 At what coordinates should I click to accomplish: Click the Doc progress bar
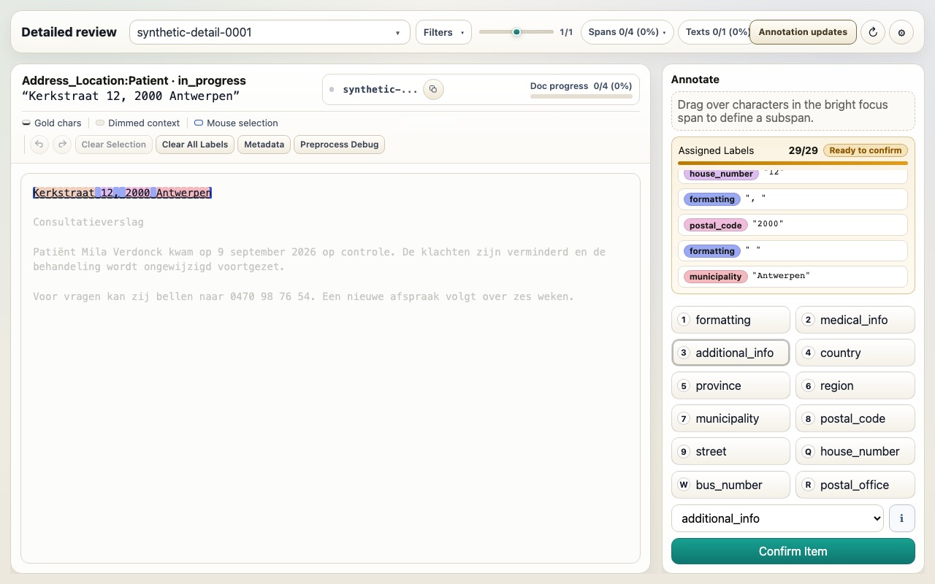581,96
